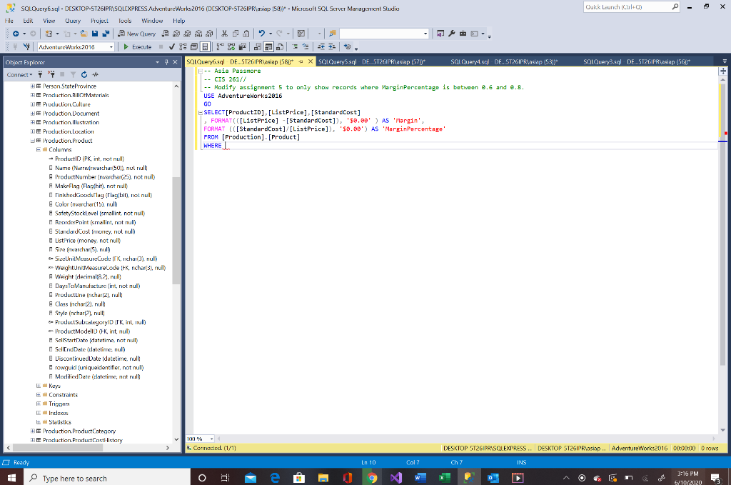The height and width of the screenshot is (485, 731).
Task: Auto-hide Object Explorer with the pin icon
Action: point(165,61)
